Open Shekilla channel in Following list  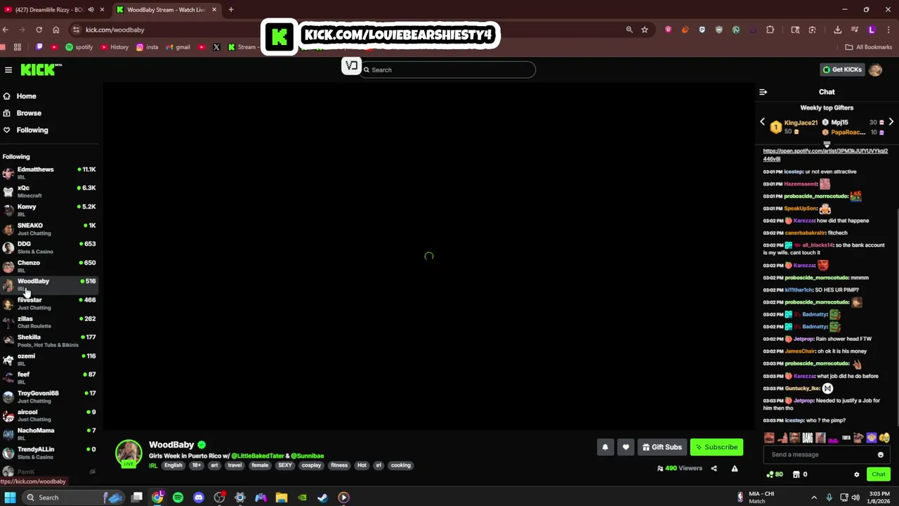click(x=49, y=341)
